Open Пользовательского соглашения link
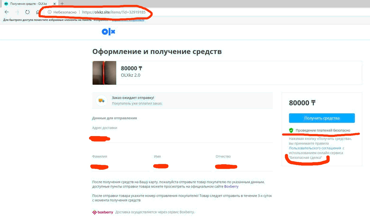 tap(315, 148)
